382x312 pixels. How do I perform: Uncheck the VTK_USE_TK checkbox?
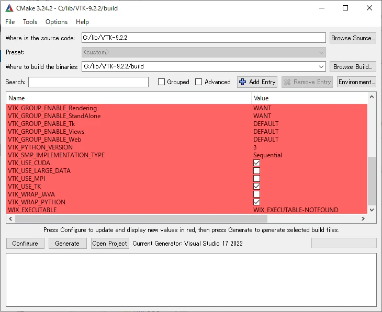pyautogui.click(x=256, y=187)
